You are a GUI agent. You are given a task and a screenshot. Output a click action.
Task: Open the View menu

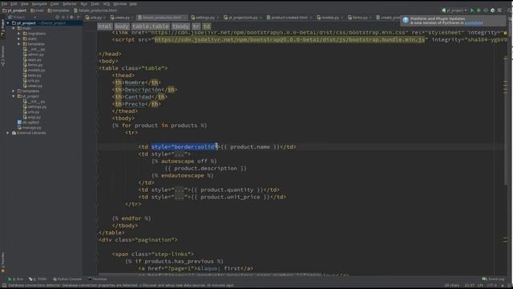coord(25,4)
